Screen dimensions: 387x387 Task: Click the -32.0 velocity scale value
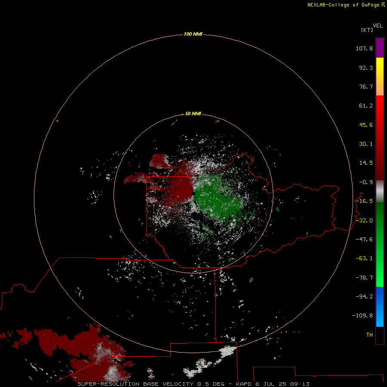pyautogui.click(x=364, y=221)
